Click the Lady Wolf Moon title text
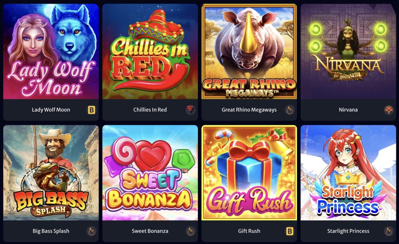399x244 pixels. coord(51,110)
